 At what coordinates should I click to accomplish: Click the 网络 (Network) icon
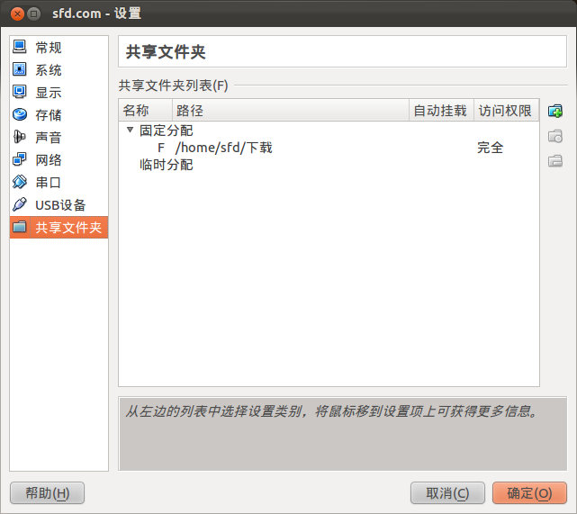[x=20, y=159]
